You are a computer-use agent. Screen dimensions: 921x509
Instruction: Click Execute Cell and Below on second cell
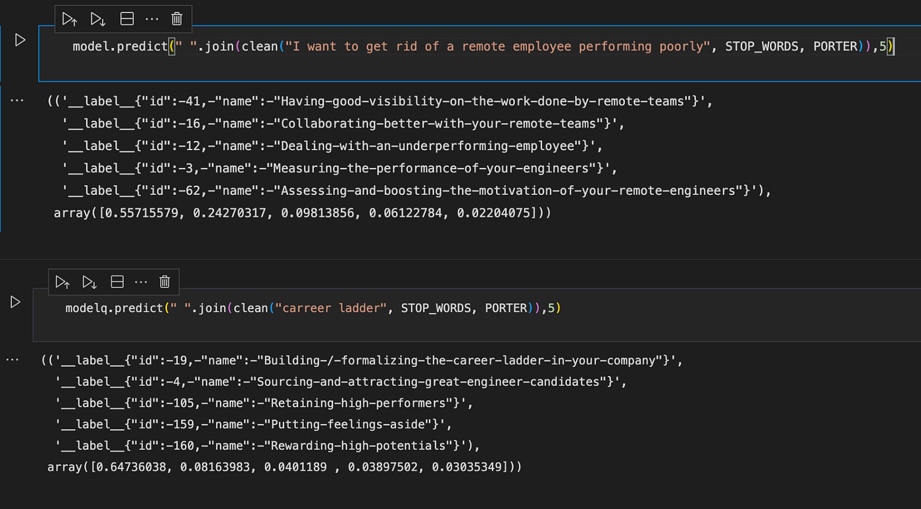point(89,281)
